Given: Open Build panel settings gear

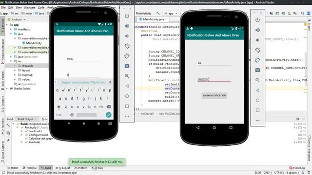Looking at the screenshot, I should 298,119.
